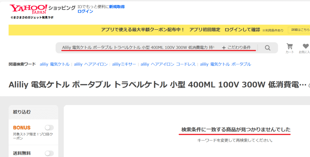
Task: Click the ショッピング text beside the logo
Action: [x=62, y=8]
